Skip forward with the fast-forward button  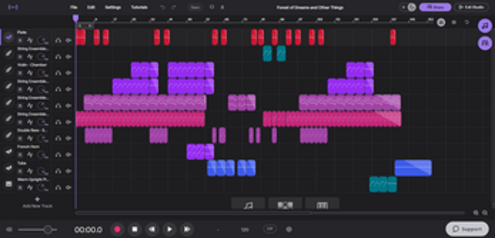pyautogui.click(x=187, y=229)
